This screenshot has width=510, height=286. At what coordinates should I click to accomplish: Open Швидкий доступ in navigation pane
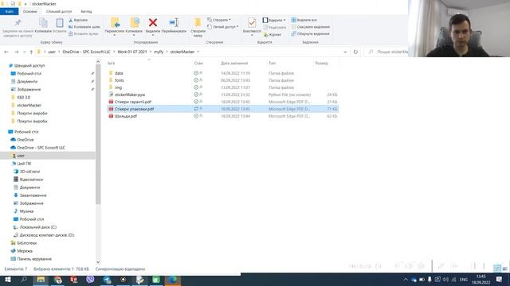[x=29, y=65]
